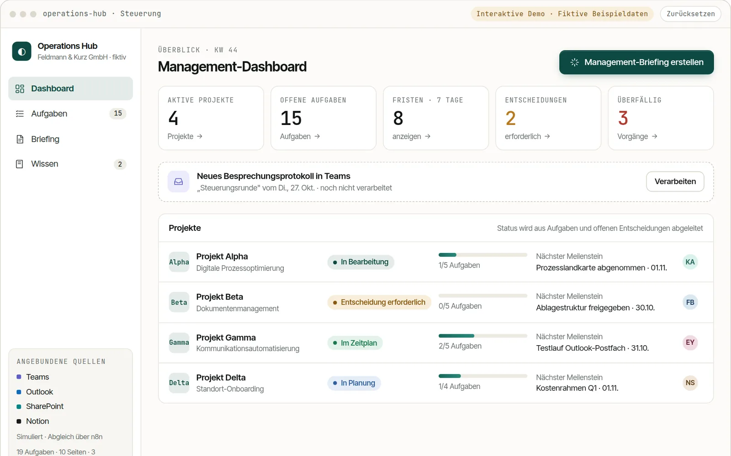
Task: Open the Aktive Projekte card link
Action: click(185, 136)
